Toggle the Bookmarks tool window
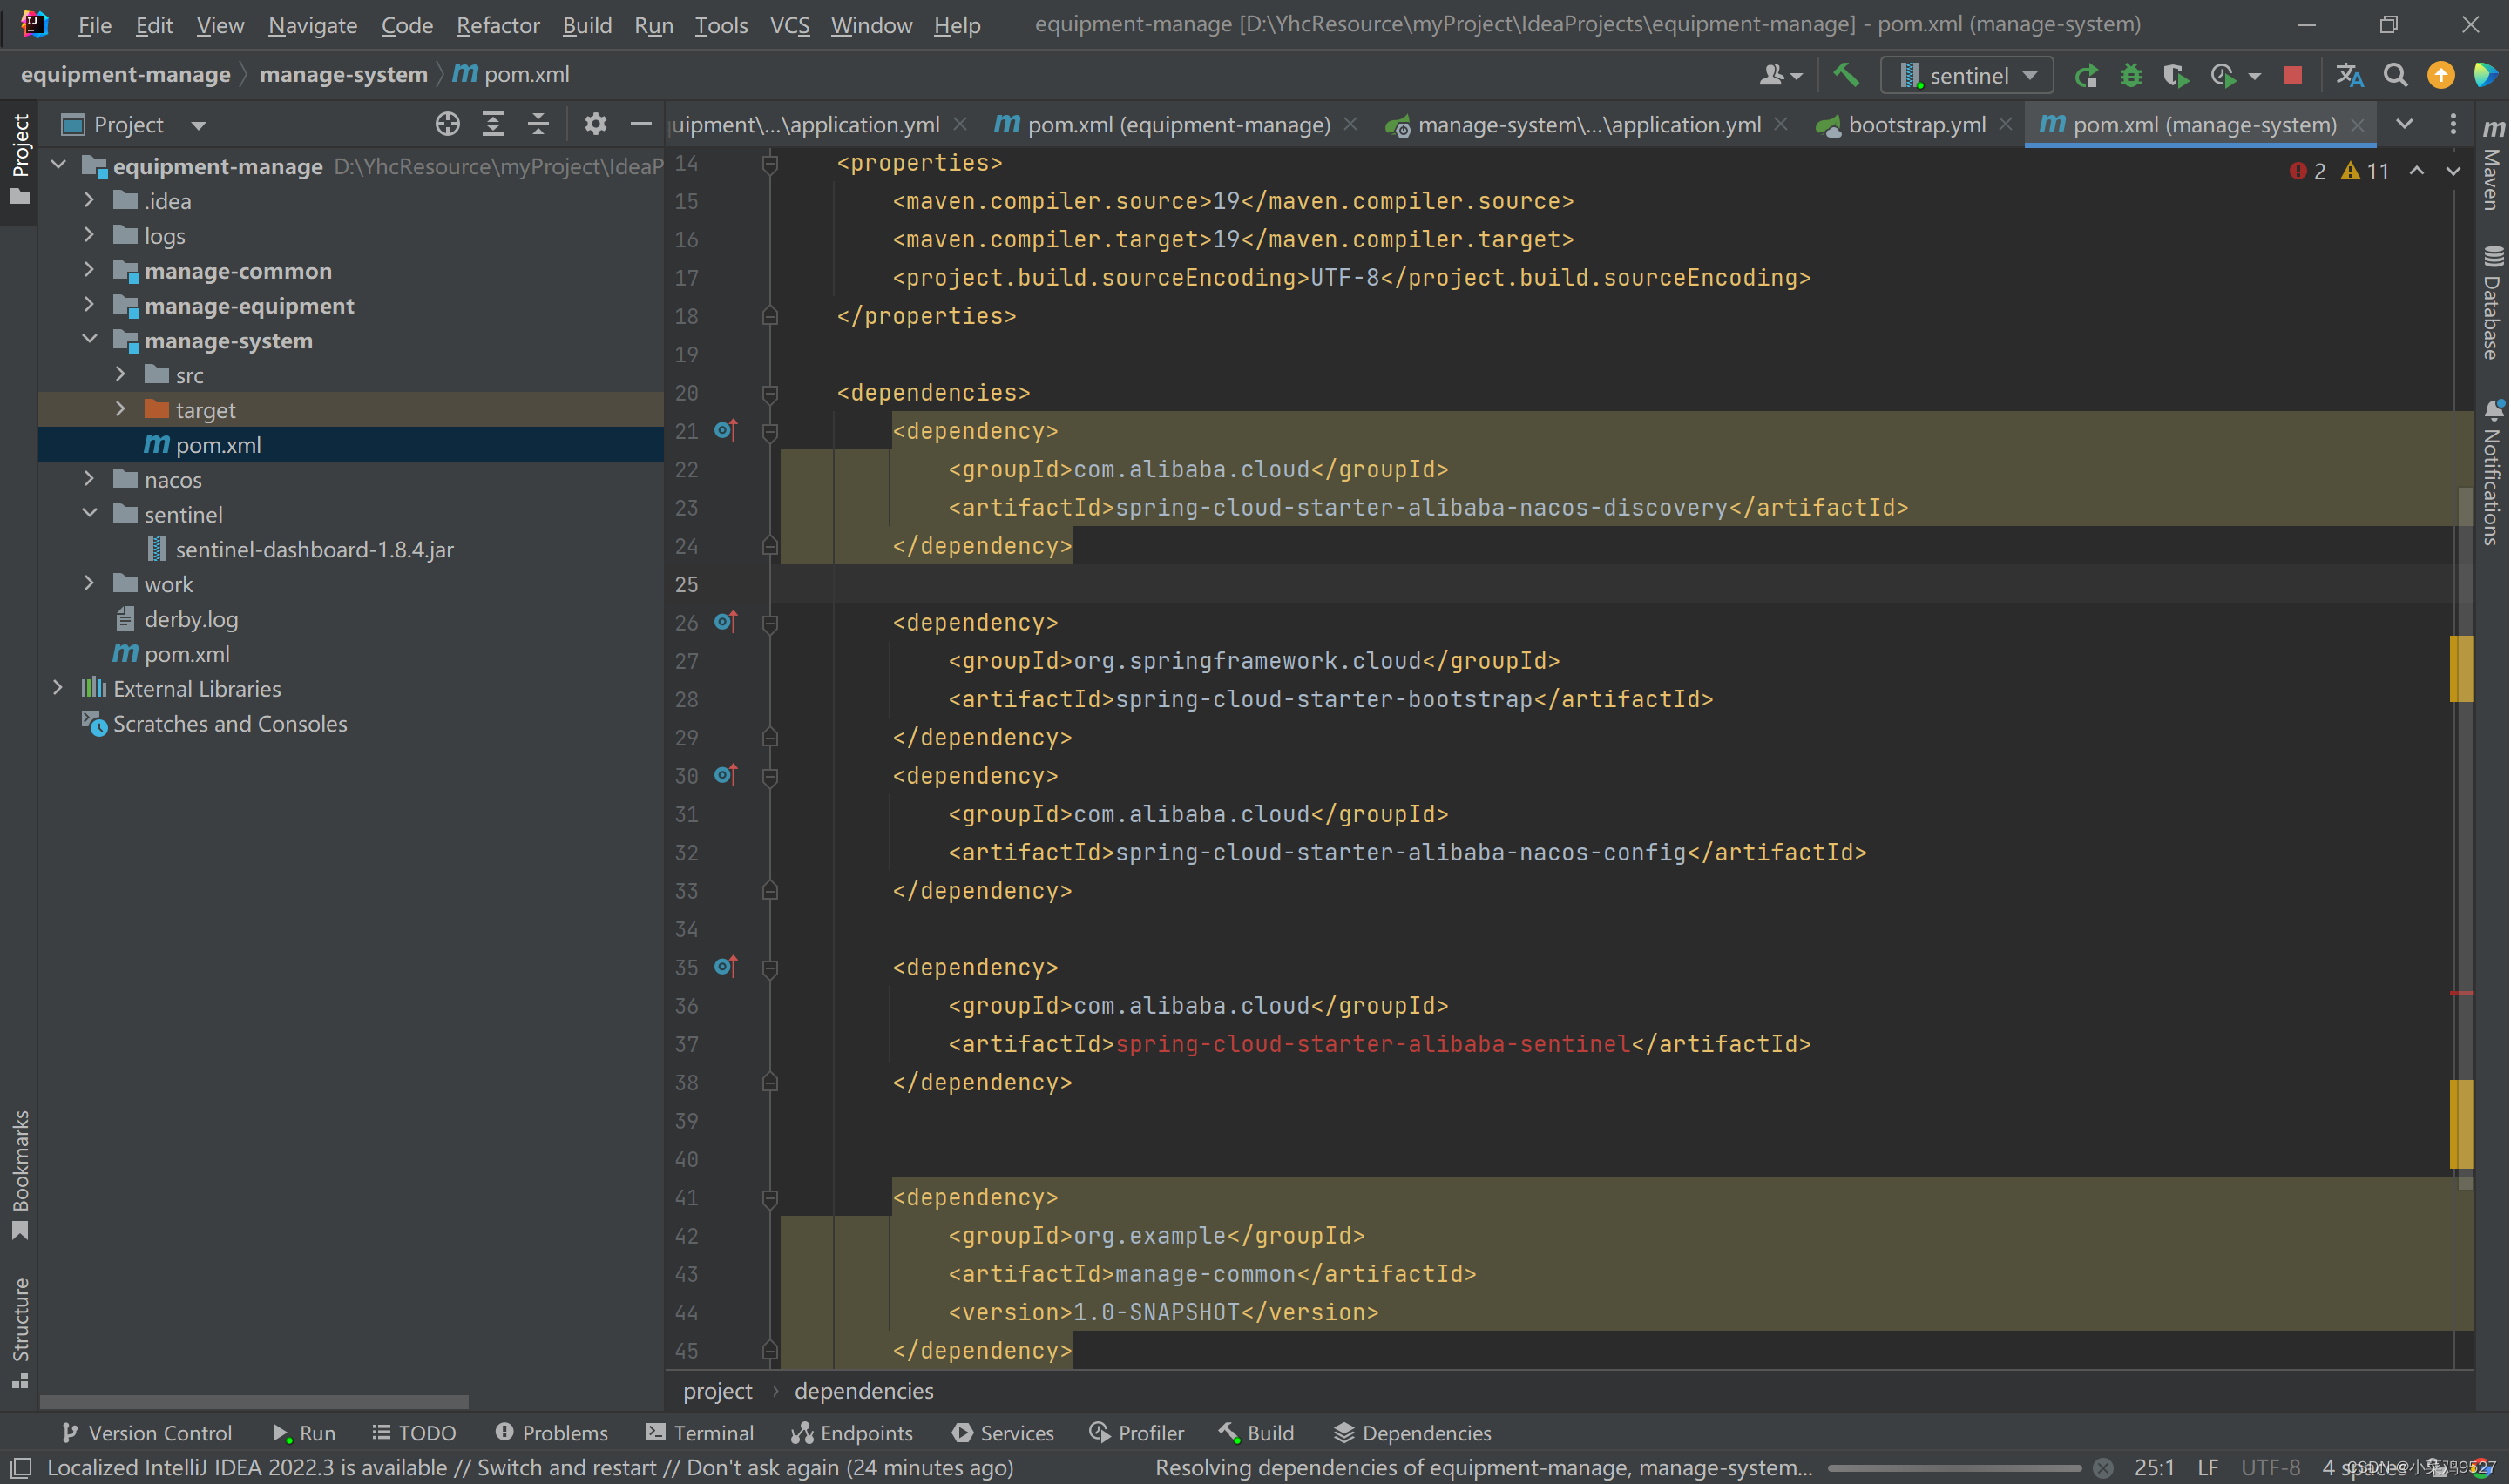Image resolution: width=2511 pixels, height=1484 pixels. [x=20, y=1175]
